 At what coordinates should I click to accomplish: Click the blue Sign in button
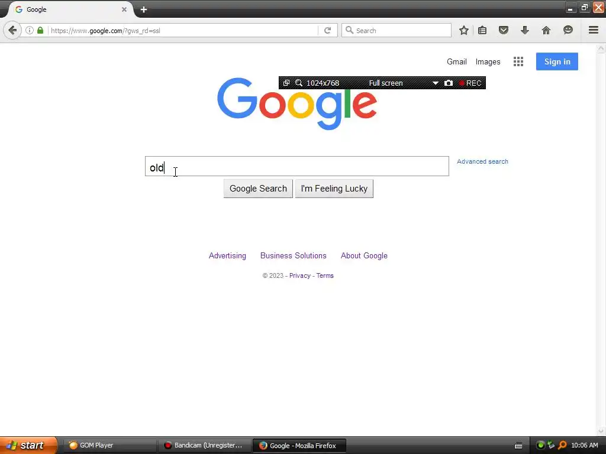[x=557, y=61]
